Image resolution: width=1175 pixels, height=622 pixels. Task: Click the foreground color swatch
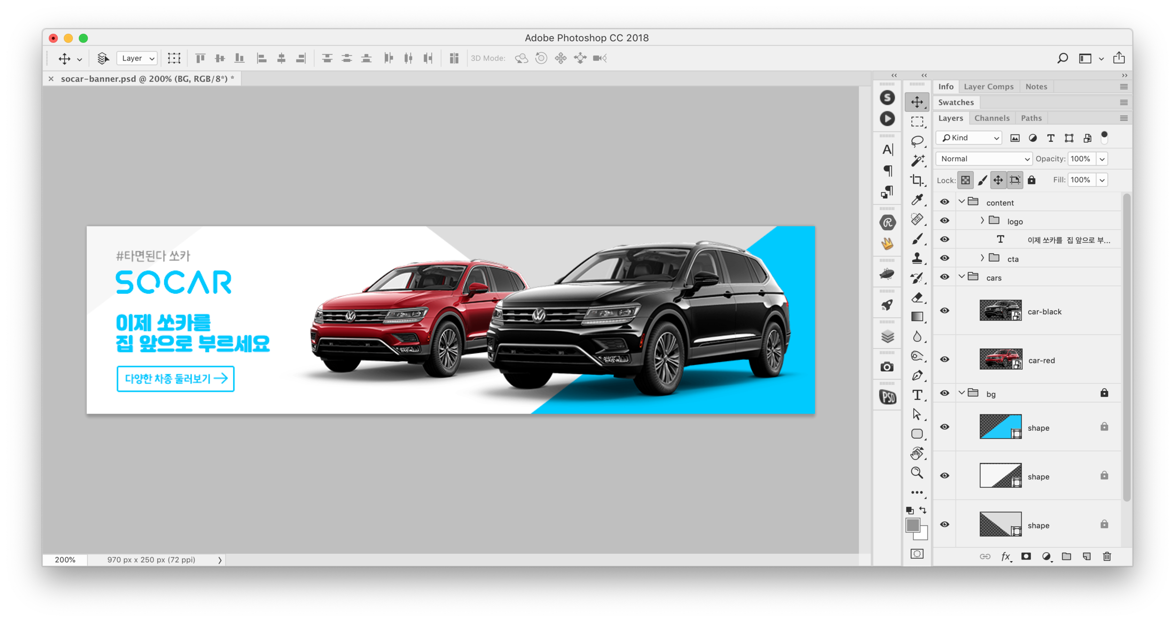pos(912,525)
